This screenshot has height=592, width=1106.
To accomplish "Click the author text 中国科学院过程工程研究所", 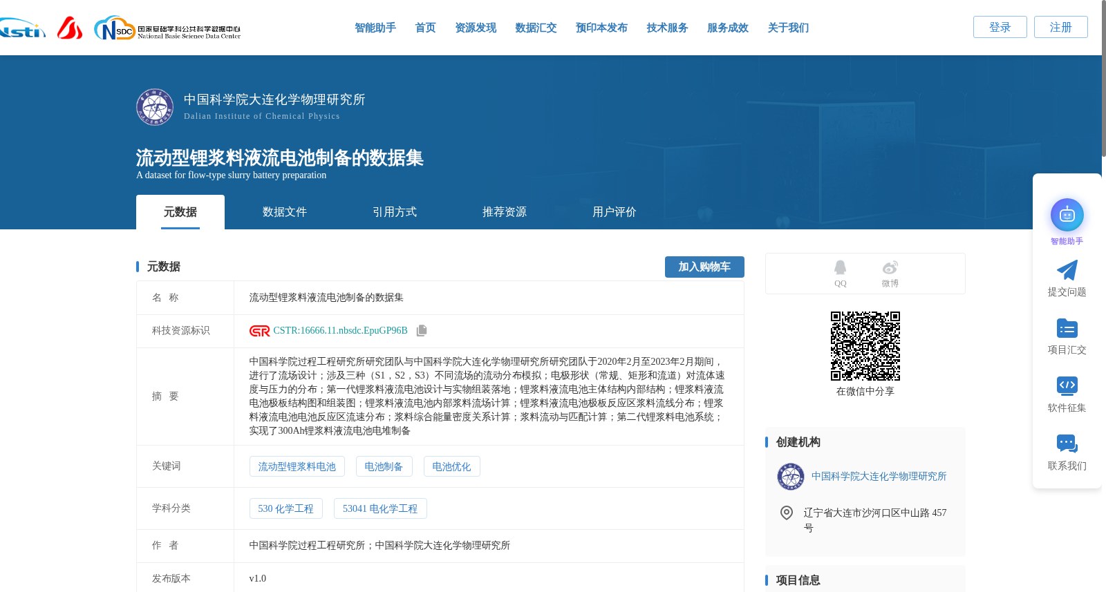I will [307, 546].
